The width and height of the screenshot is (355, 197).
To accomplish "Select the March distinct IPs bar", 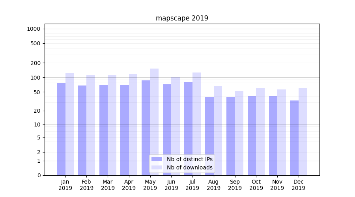I will pyautogui.click(x=103, y=130).
